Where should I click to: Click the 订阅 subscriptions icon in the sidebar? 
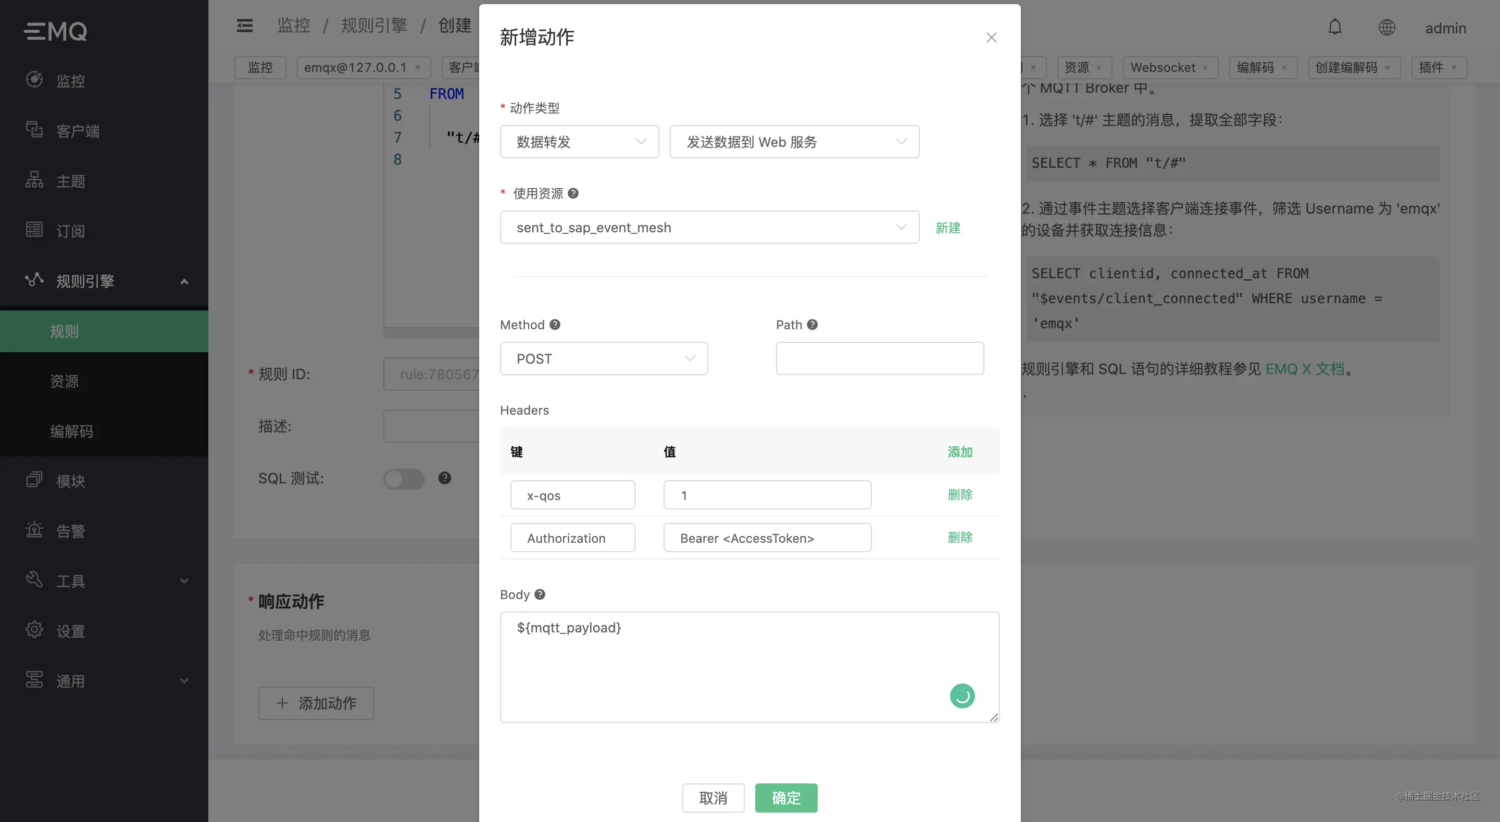[34, 230]
